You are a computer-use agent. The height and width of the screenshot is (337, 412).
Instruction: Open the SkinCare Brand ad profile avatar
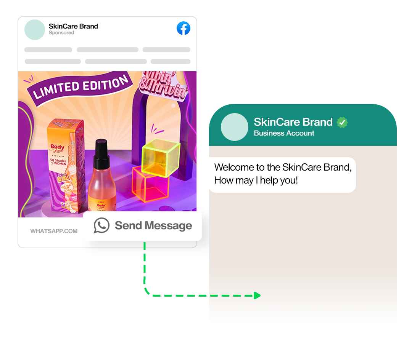[x=35, y=30]
